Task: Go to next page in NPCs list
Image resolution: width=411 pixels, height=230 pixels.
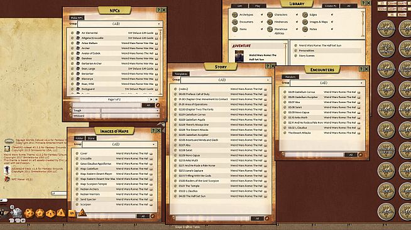Action: [151, 99]
